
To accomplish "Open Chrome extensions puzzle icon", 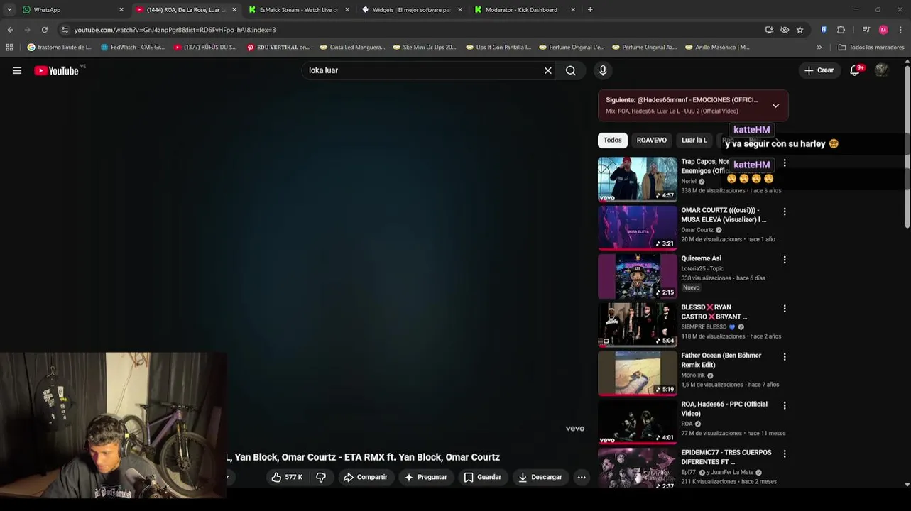I will click(841, 30).
